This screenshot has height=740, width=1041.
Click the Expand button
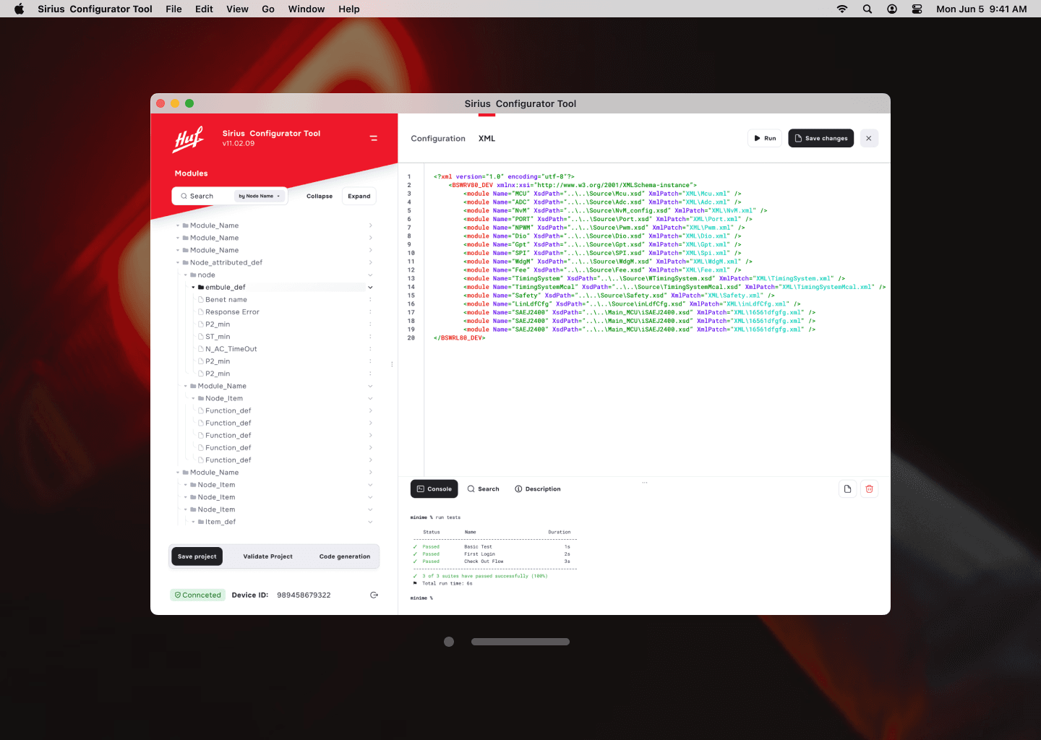point(359,196)
